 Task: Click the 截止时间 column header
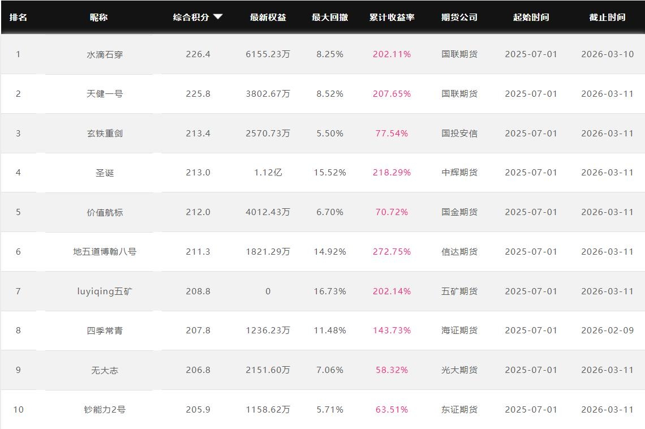(x=607, y=17)
